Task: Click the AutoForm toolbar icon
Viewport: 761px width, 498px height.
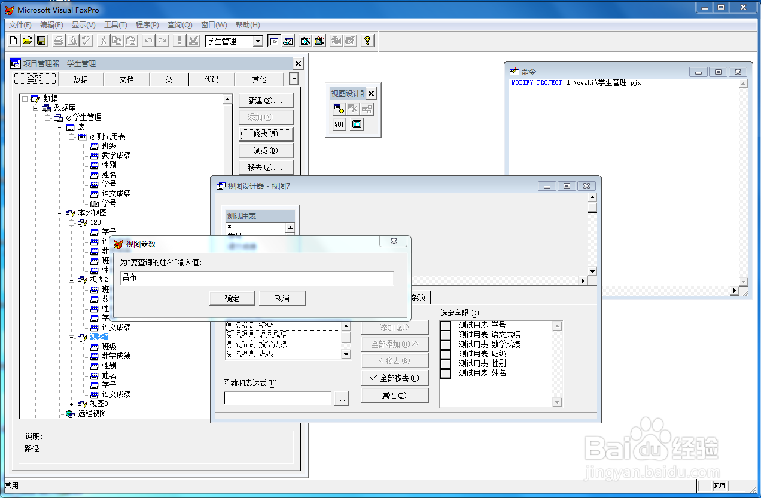Action: click(336, 41)
